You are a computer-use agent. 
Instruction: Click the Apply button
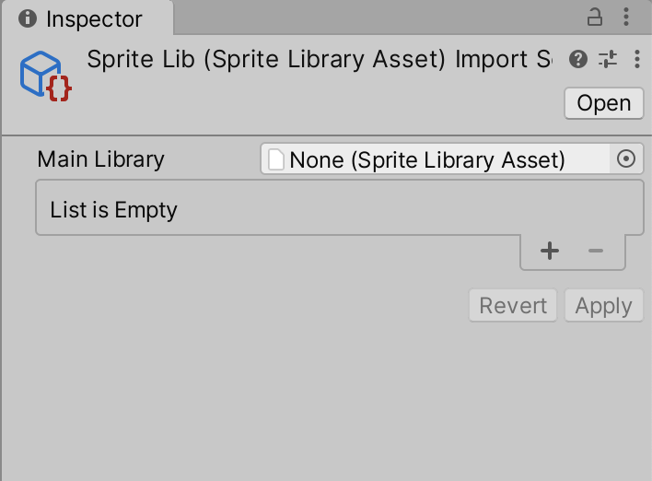[x=603, y=306]
